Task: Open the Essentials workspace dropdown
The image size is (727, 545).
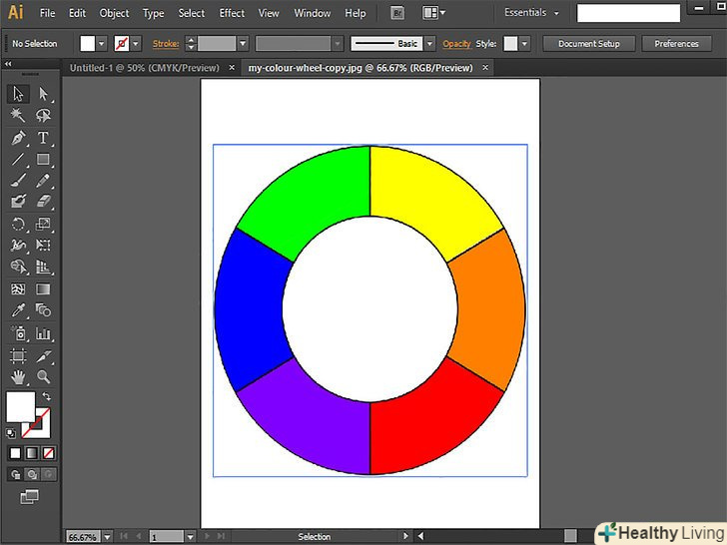Action: pyautogui.click(x=531, y=13)
